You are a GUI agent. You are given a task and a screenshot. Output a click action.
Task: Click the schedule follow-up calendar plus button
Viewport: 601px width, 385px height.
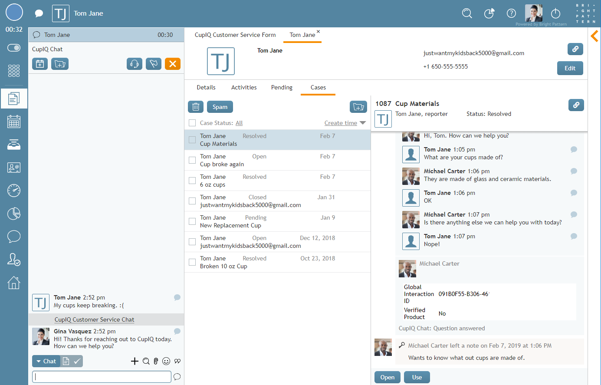pos(40,64)
